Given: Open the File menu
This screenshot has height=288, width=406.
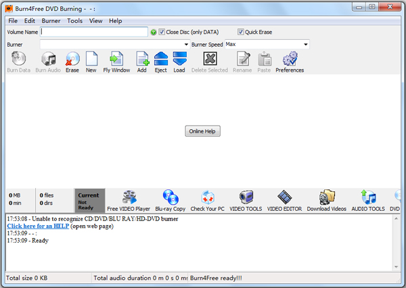Looking at the screenshot, I should (13, 21).
